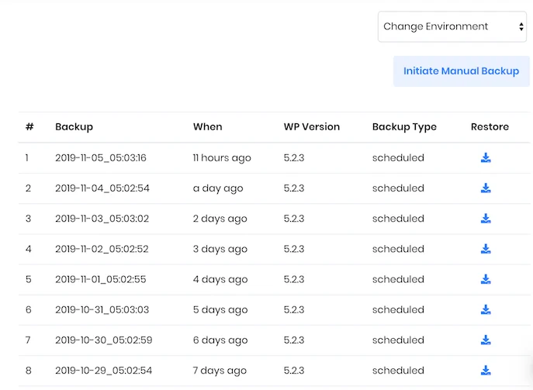Click the When column header
The image size is (533, 390).
[208, 126]
